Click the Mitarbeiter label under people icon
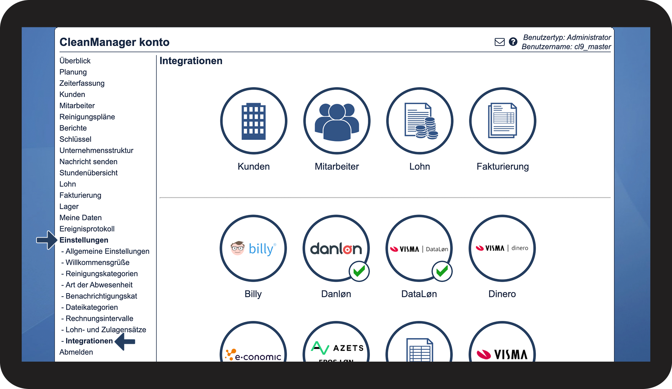 (337, 167)
